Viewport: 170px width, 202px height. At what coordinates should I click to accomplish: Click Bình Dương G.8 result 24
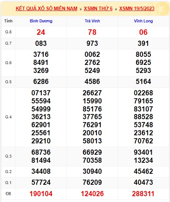(x=41, y=32)
